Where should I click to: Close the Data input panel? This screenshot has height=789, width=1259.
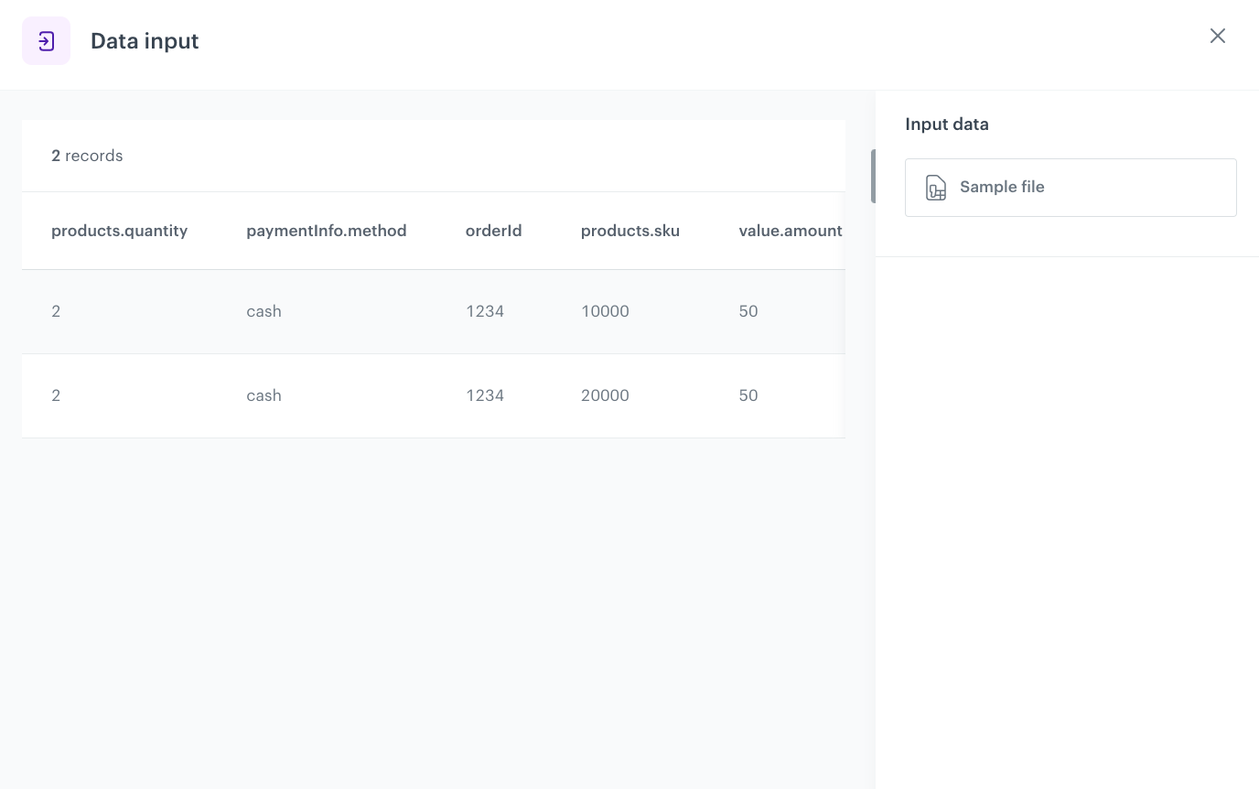[x=1217, y=36]
